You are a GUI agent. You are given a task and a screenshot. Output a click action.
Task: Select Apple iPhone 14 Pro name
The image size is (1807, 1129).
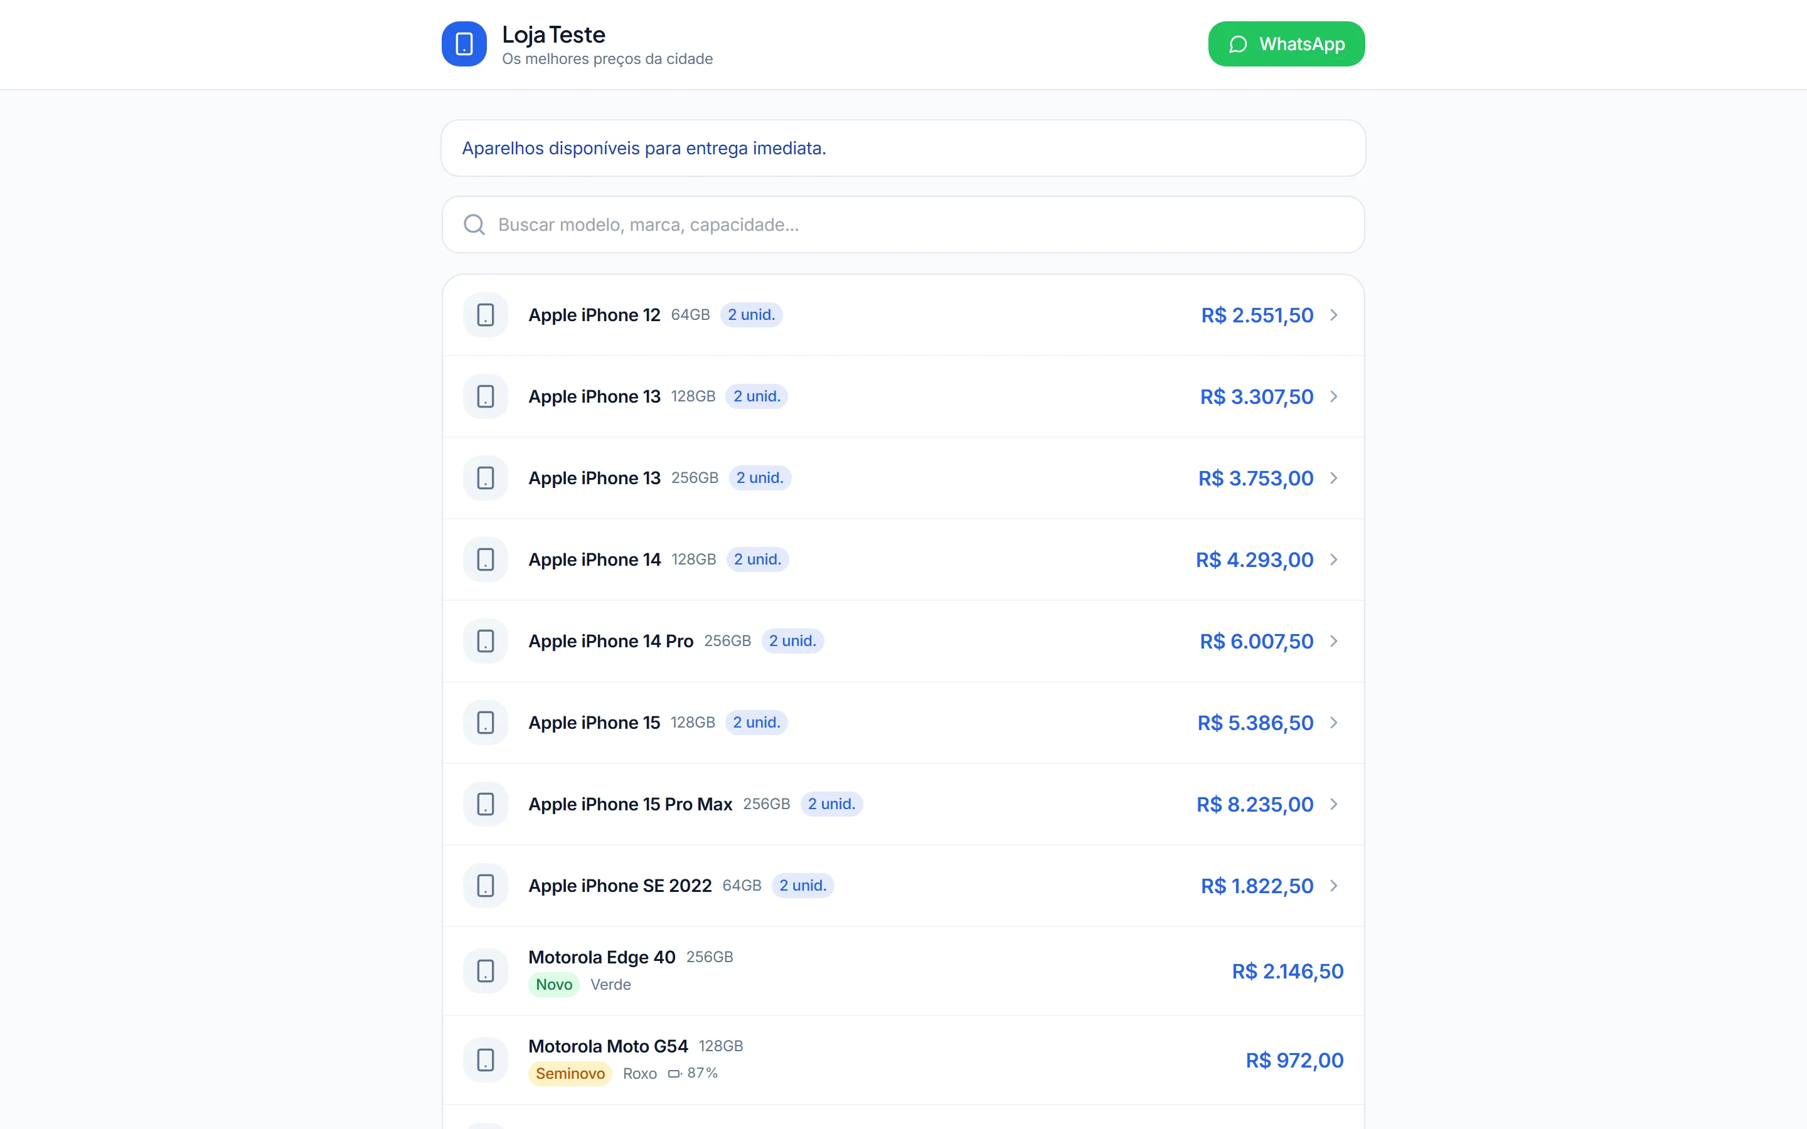610,640
